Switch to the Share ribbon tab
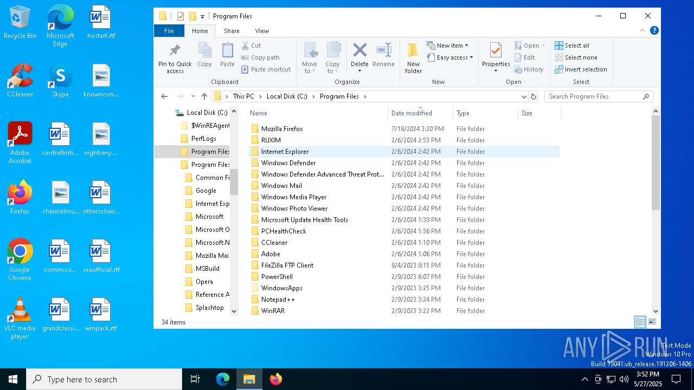This screenshot has height=390, width=694. point(232,31)
